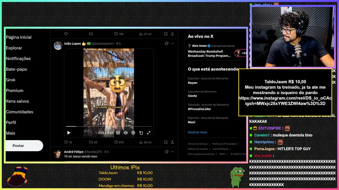Click the text Tô só Jesus vendo isso
This screenshot has height=190, width=339.
point(81,156)
